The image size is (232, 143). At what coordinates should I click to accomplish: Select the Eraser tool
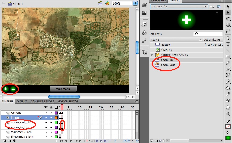[228, 100]
